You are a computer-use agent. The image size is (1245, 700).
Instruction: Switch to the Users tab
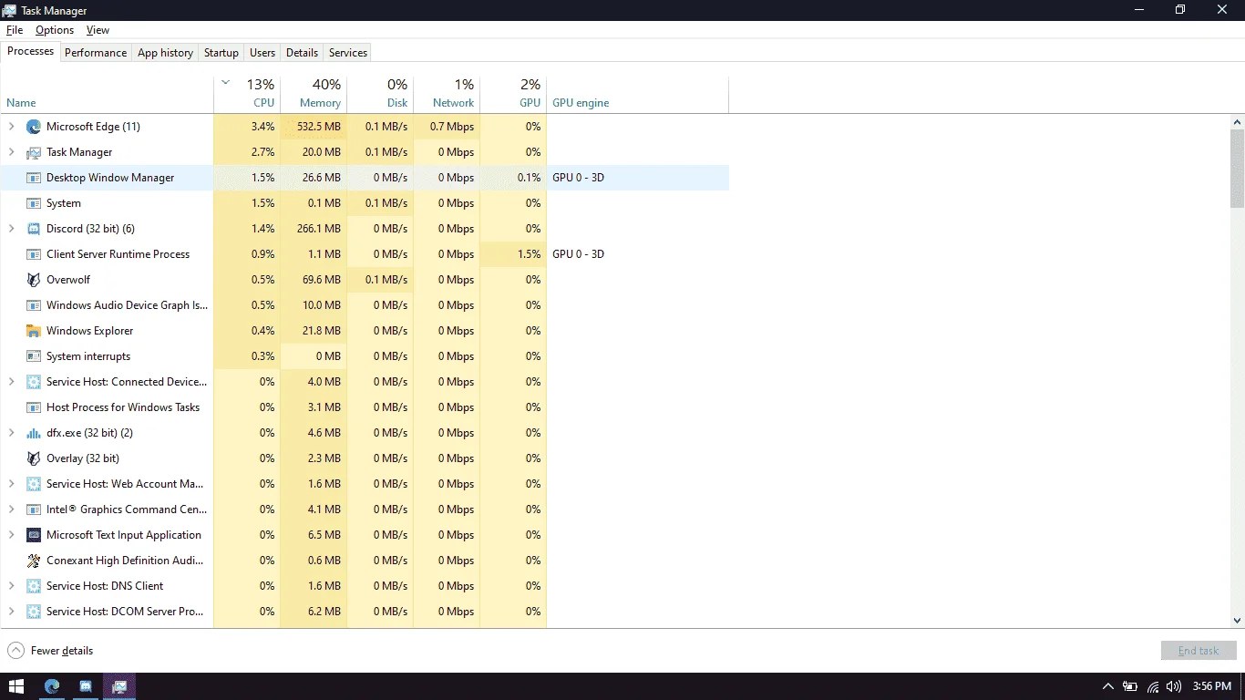click(262, 53)
